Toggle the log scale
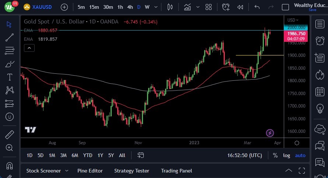Viewport: 328px width, 178px height. [286, 155]
